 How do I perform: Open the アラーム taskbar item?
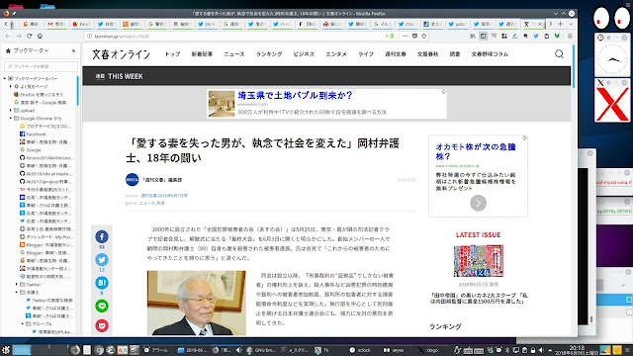pos(156,350)
